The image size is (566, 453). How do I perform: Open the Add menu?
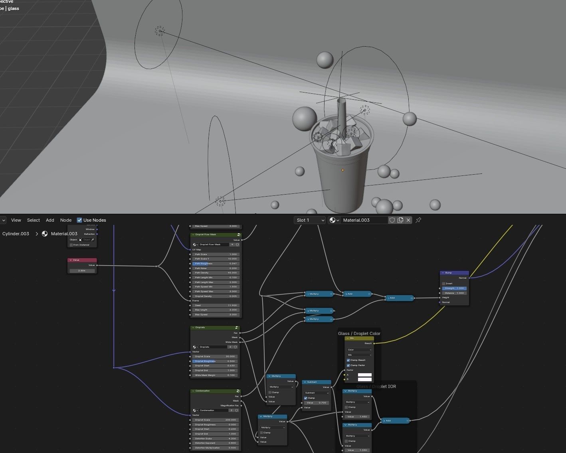click(x=50, y=220)
